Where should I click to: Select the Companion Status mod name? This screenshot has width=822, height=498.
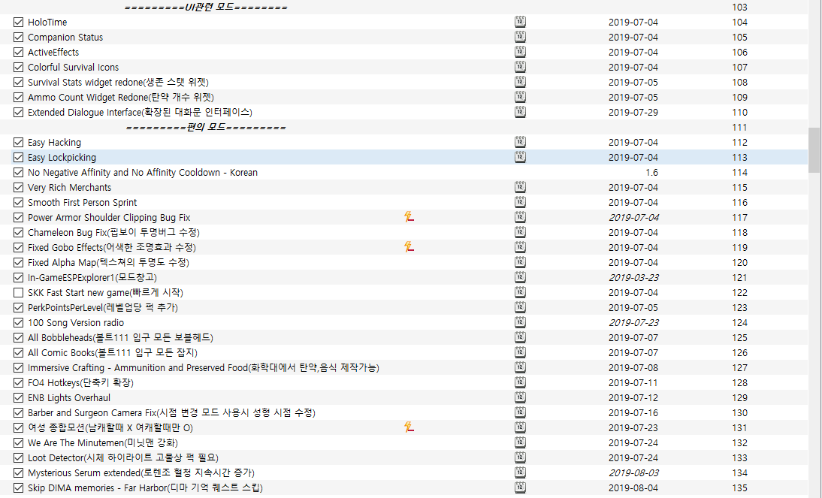pyautogui.click(x=65, y=38)
